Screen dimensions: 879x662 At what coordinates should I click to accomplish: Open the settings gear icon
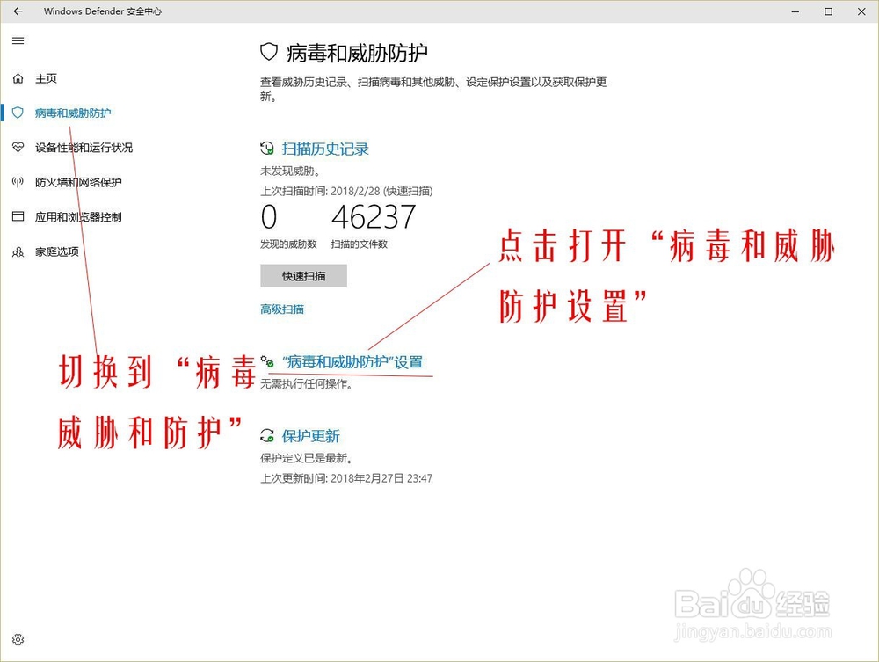[x=18, y=639]
